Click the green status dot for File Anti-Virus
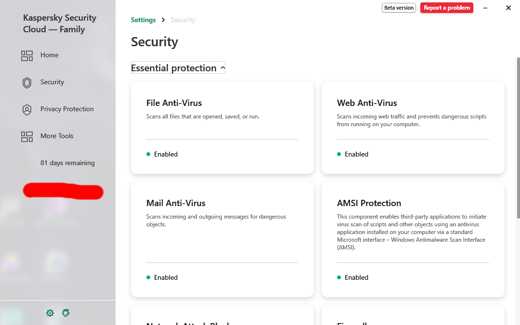Viewport: 520px width, 325px height. [148, 154]
